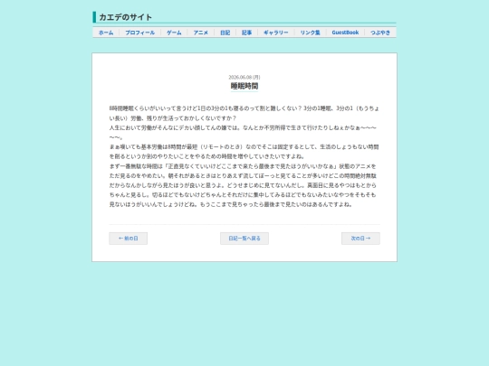Open the ゲーム menu item
Viewport: 489px width, 366px height.
point(174,33)
